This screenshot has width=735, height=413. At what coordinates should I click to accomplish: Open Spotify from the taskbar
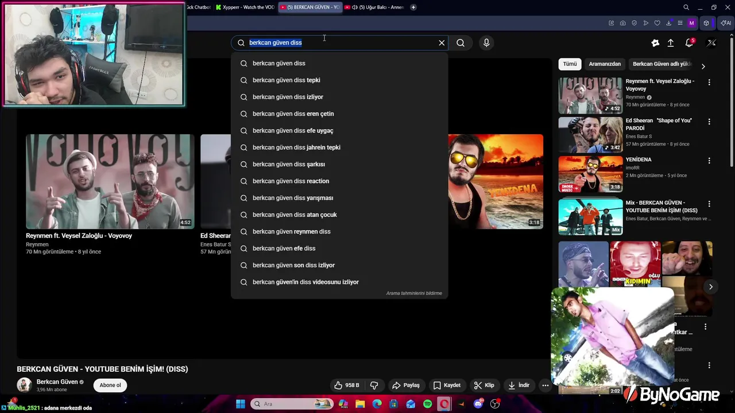[427, 404]
